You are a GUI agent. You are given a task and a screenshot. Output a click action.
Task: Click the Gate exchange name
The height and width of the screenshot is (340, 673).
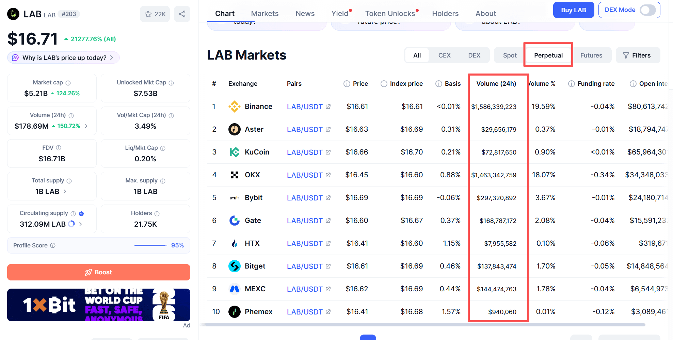pos(253,221)
